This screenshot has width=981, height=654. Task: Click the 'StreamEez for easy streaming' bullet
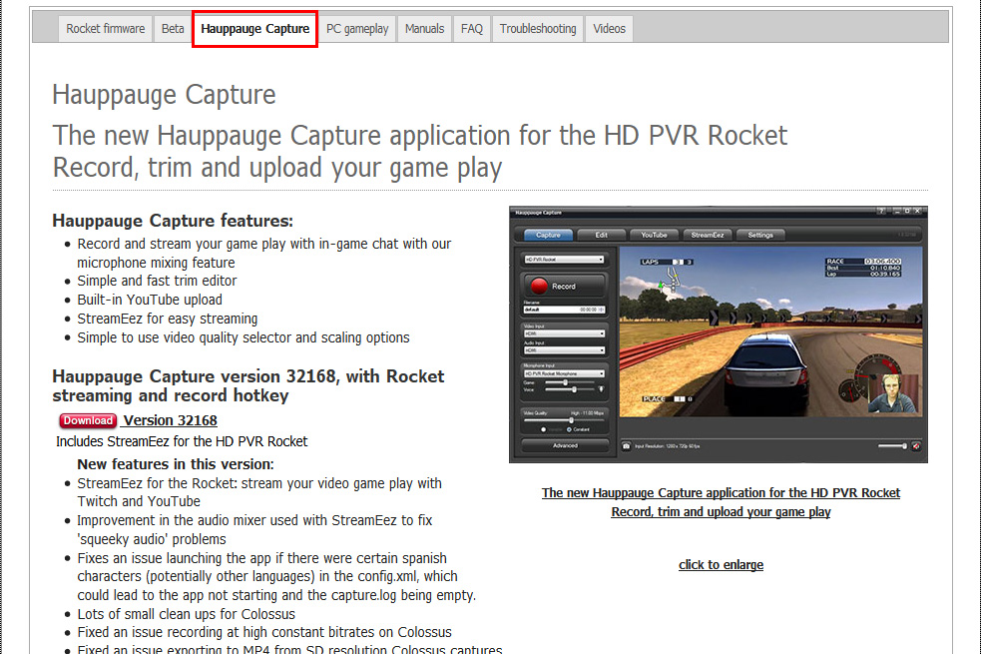click(167, 319)
